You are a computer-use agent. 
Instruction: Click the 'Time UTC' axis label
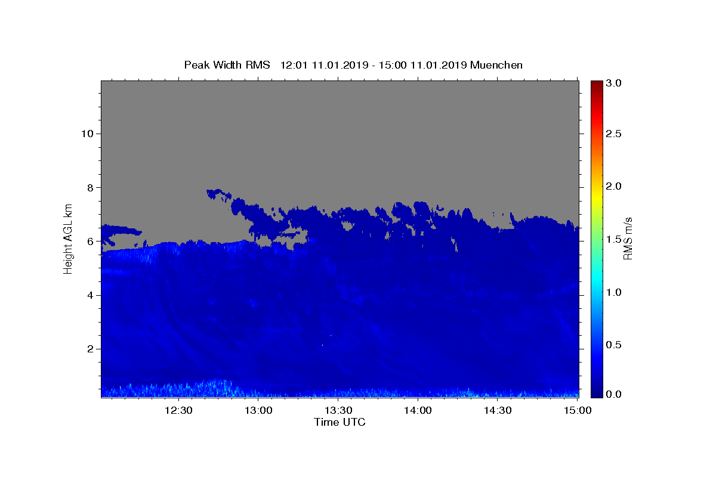(x=340, y=422)
